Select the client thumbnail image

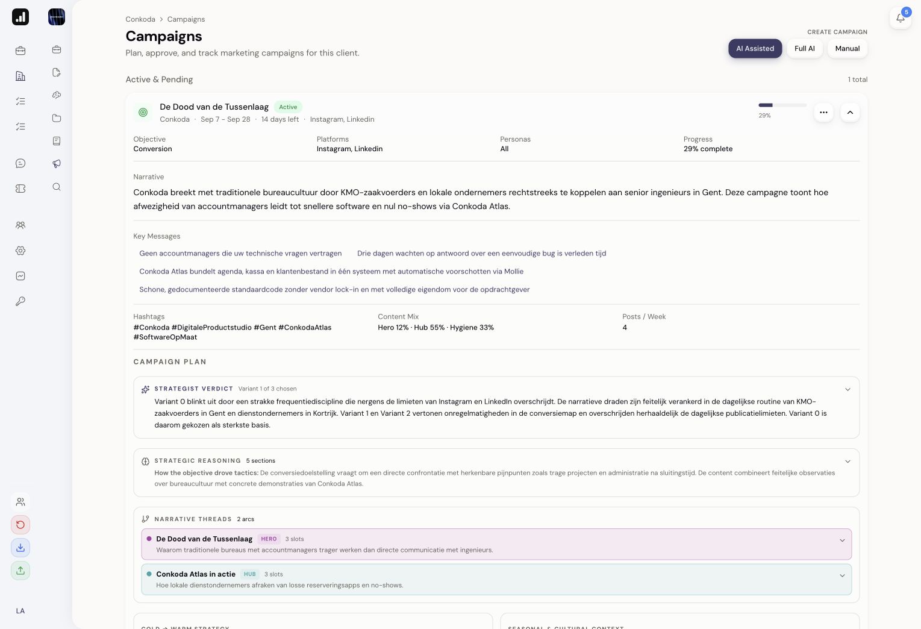coord(57,17)
